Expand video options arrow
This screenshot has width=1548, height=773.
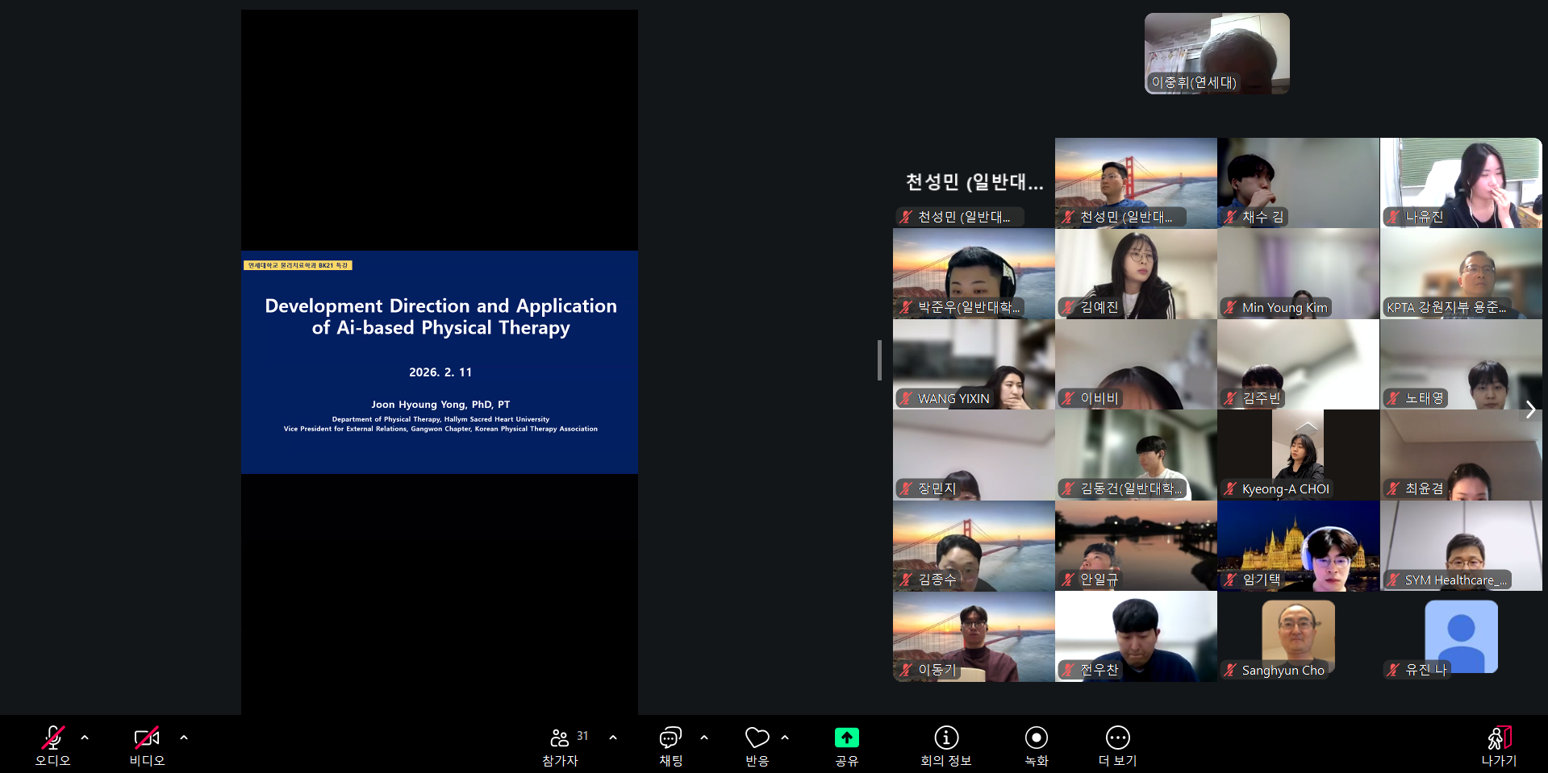pos(184,738)
